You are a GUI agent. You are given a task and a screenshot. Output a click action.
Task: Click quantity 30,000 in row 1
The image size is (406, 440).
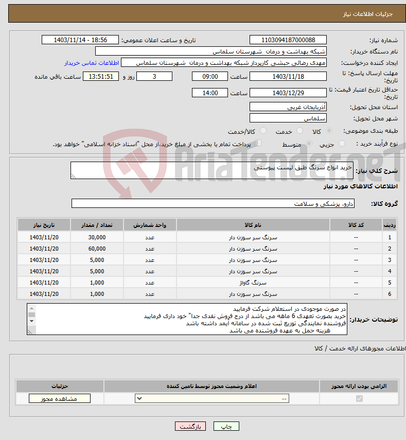(x=97, y=237)
